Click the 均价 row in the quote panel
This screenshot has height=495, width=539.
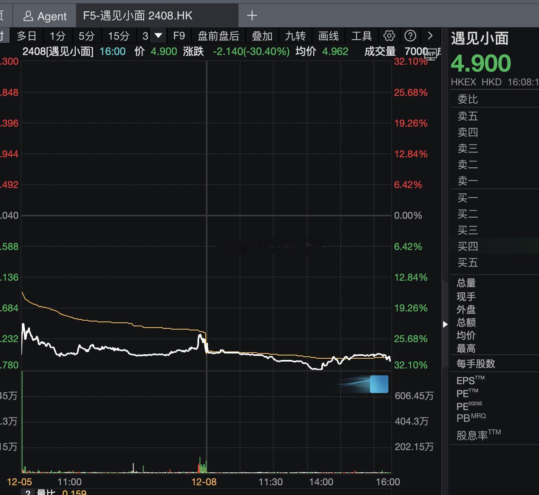(x=495, y=335)
